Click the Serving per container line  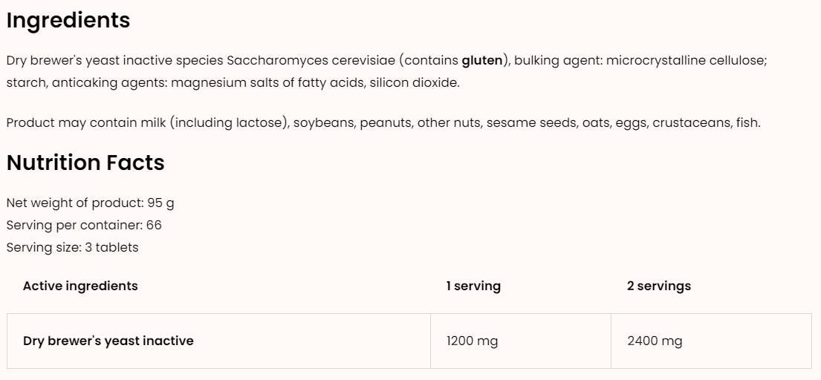pos(84,225)
